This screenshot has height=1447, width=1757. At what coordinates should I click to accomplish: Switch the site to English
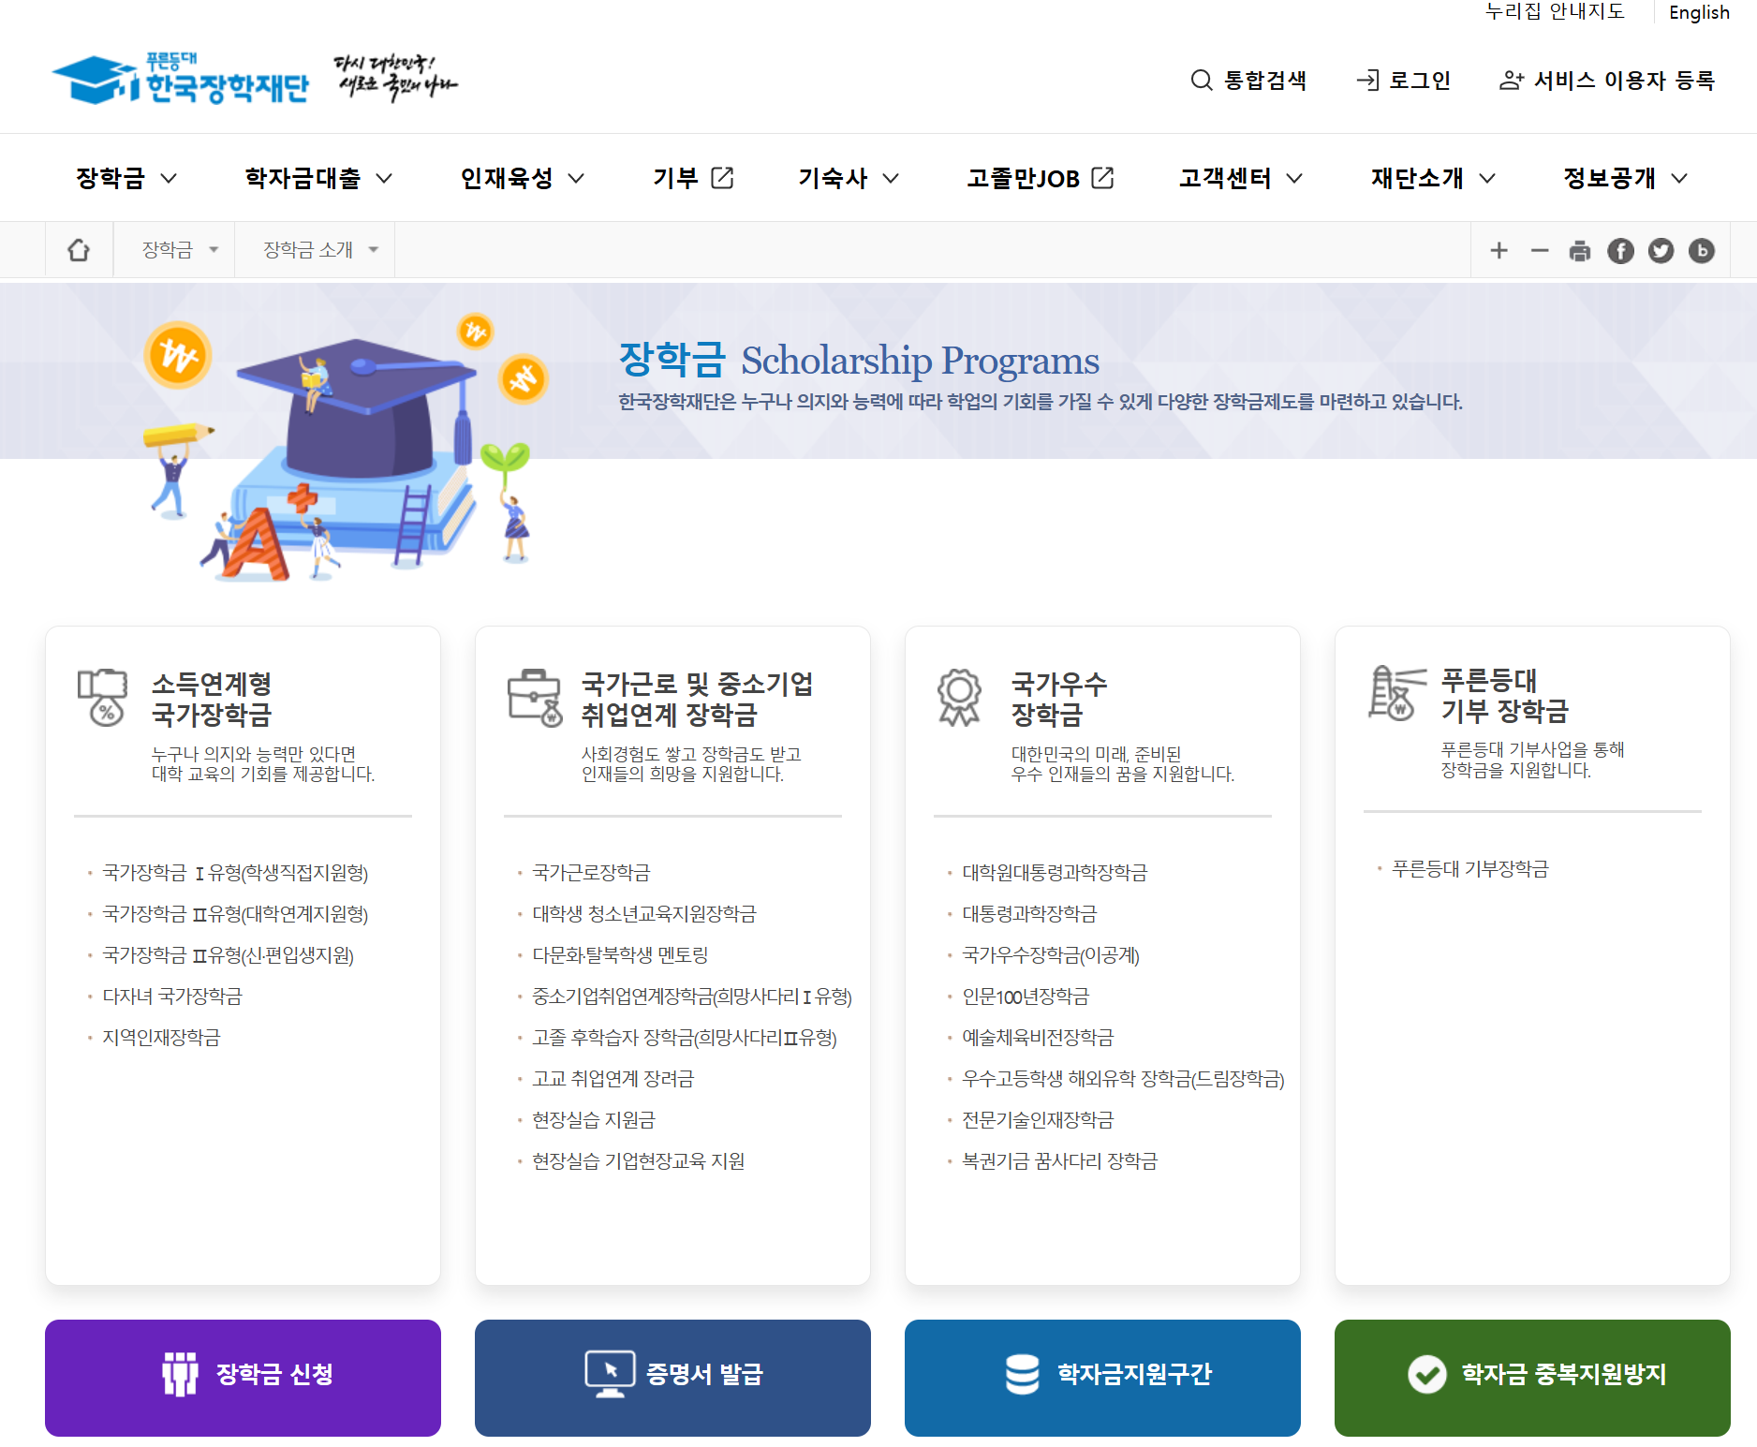coord(1699,13)
